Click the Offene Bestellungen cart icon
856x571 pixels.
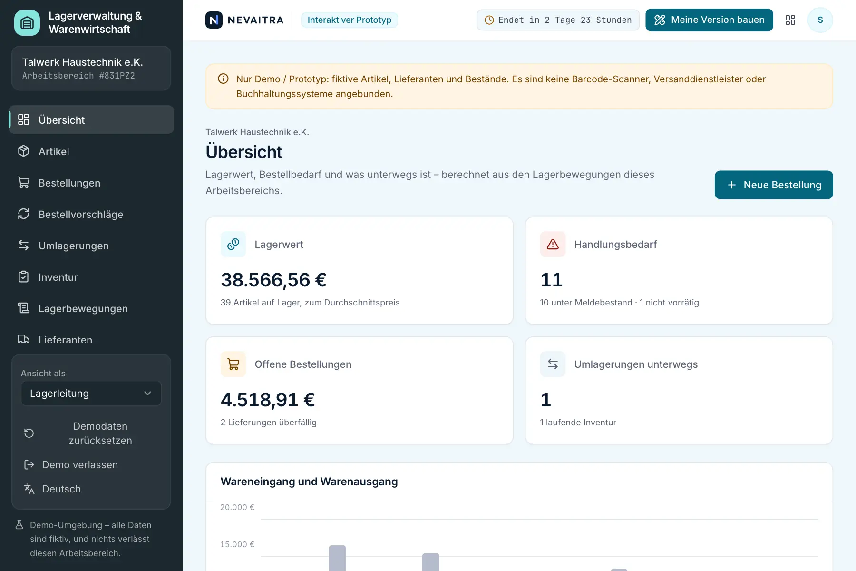coord(233,364)
